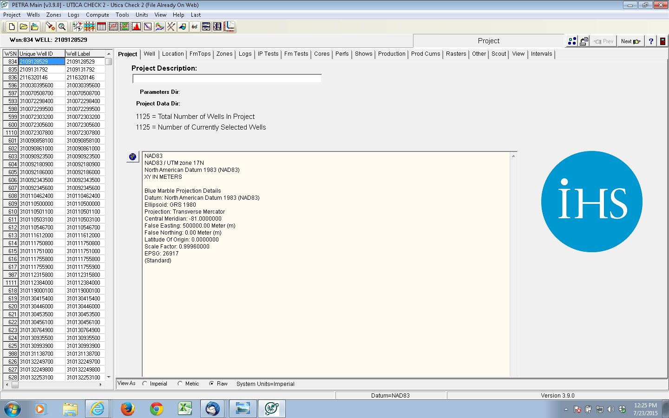The width and height of the screenshot is (669, 418).
Task: Select well row WSN 988
Action: click(54, 353)
